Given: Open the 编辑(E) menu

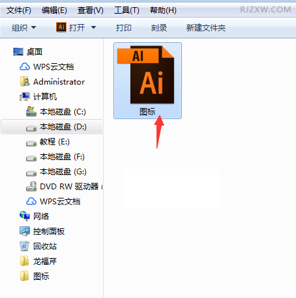Looking at the screenshot, I should tap(54, 10).
